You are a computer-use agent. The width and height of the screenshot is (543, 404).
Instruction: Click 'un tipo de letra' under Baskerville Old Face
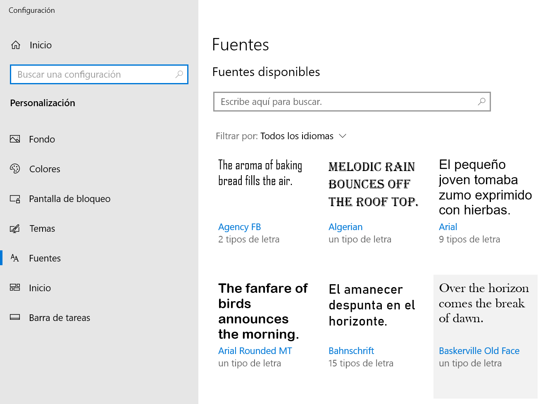point(470,363)
